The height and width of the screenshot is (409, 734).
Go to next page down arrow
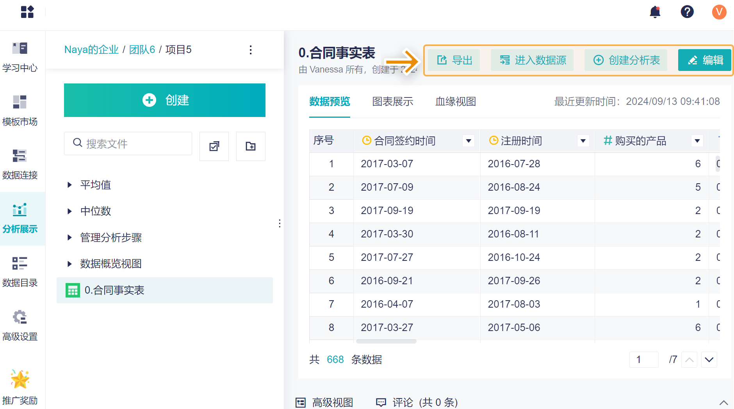tap(709, 359)
